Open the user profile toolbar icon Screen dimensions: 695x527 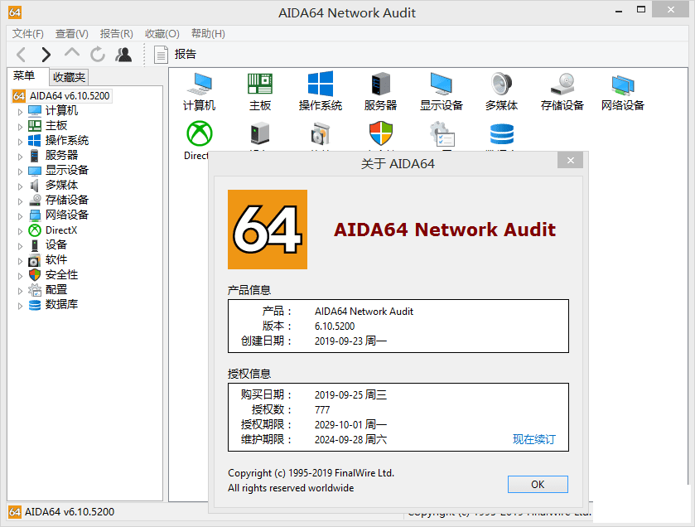coord(123,55)
